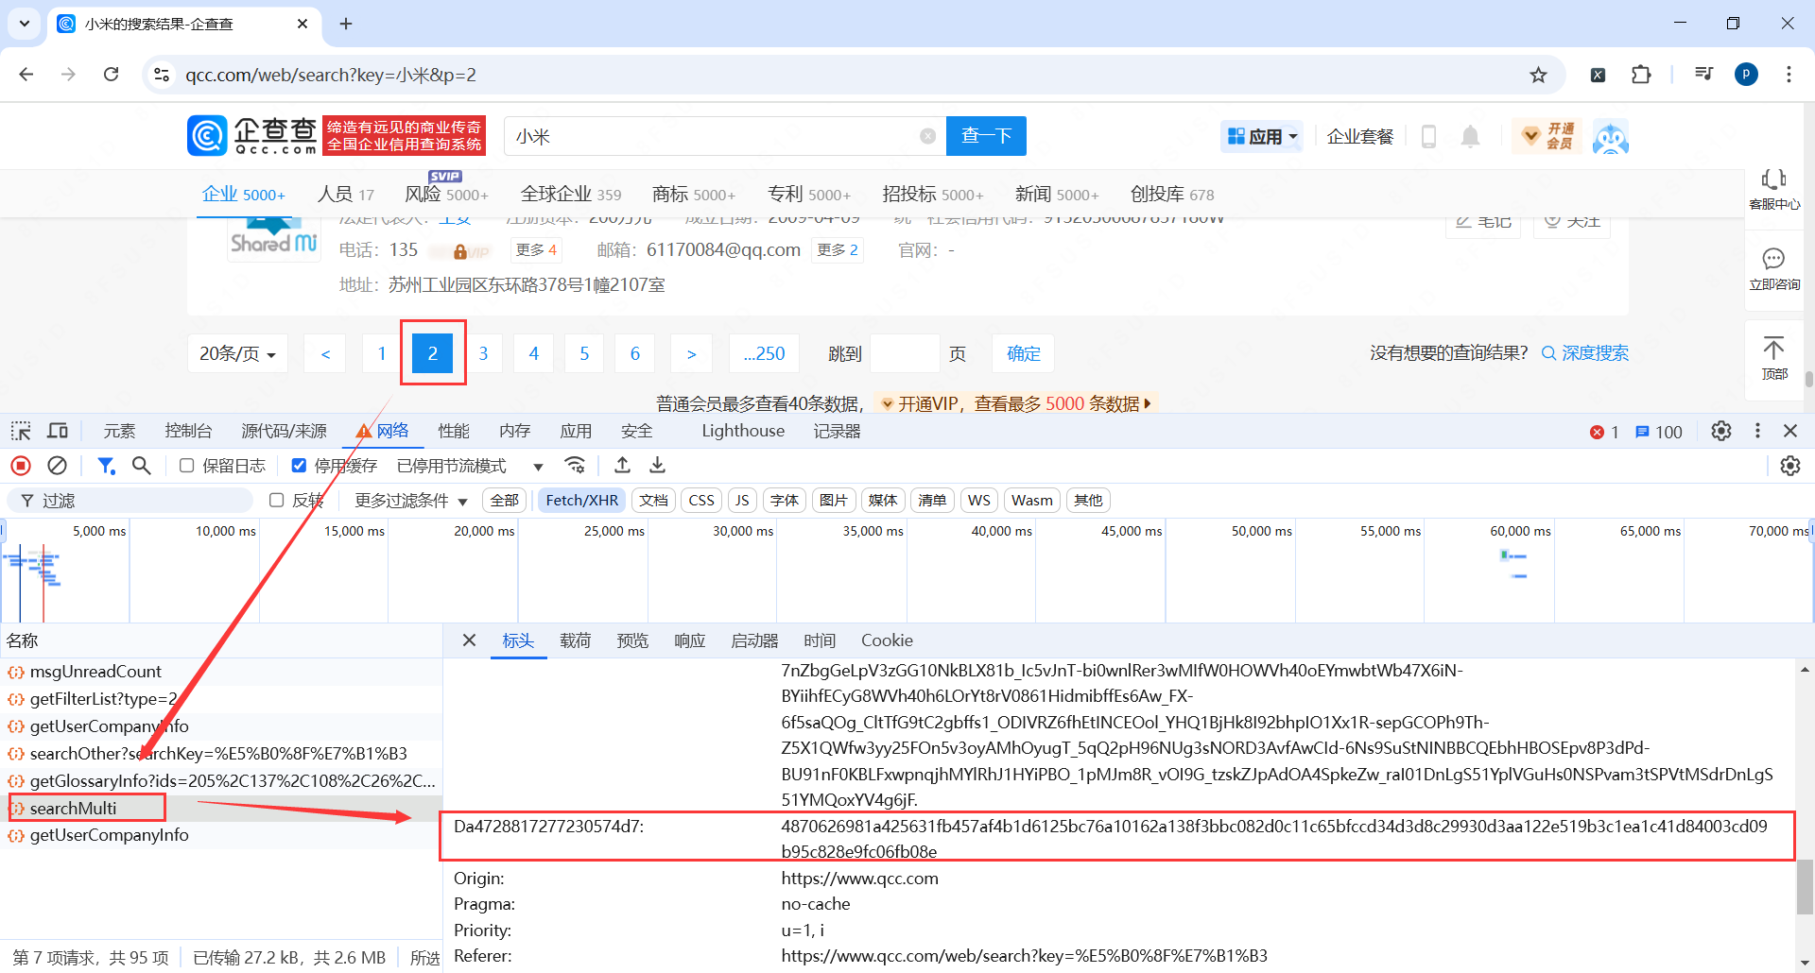The height and width of the screenshot is (973, 1815).
Task: Open the browser extensions puzzle icon
Action: (1642, 75)
